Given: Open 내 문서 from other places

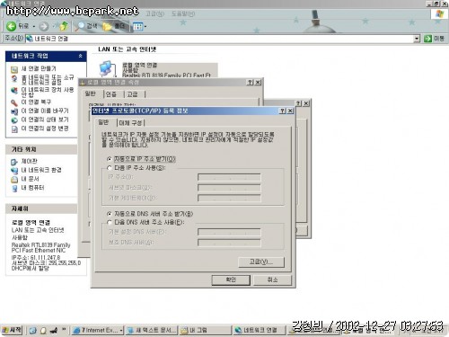Looking at the screenshot, I should [x=30, y=179].
